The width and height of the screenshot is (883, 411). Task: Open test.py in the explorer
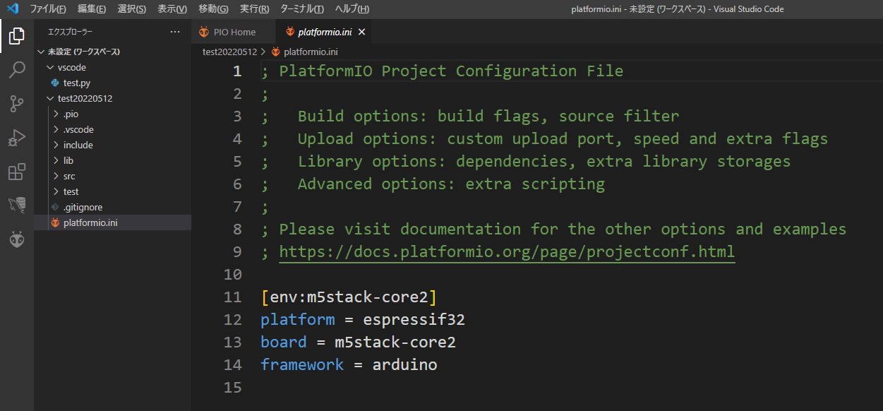coord(76,83)
